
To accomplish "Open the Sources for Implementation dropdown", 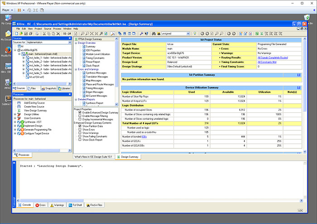I will pyautogui.click(x=70, y=42).
